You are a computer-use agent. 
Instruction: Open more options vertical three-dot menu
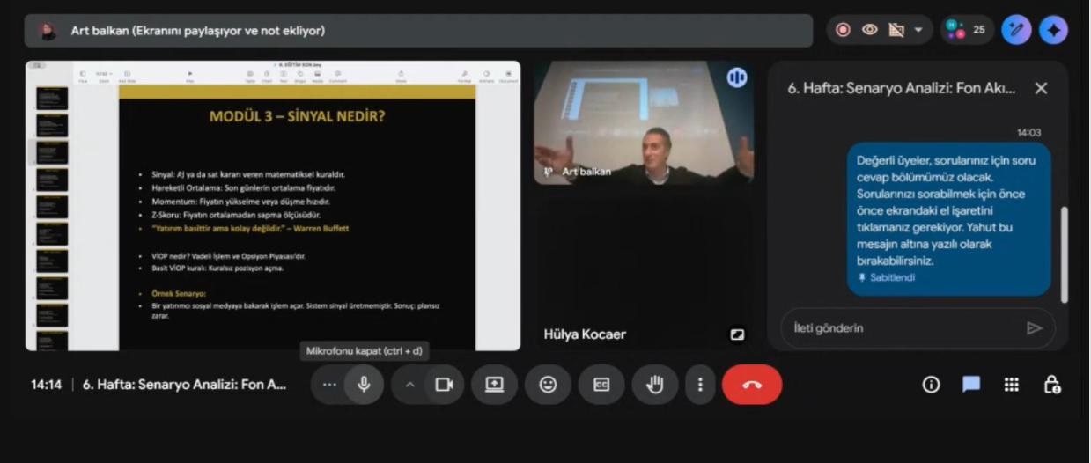click(700, 385)
